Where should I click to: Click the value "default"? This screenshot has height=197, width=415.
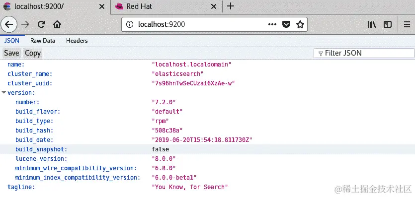tap(167, 112)
